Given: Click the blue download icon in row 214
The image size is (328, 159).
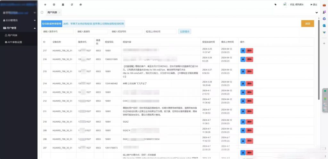Looking at the screenshot, I should tap(243, 83).
